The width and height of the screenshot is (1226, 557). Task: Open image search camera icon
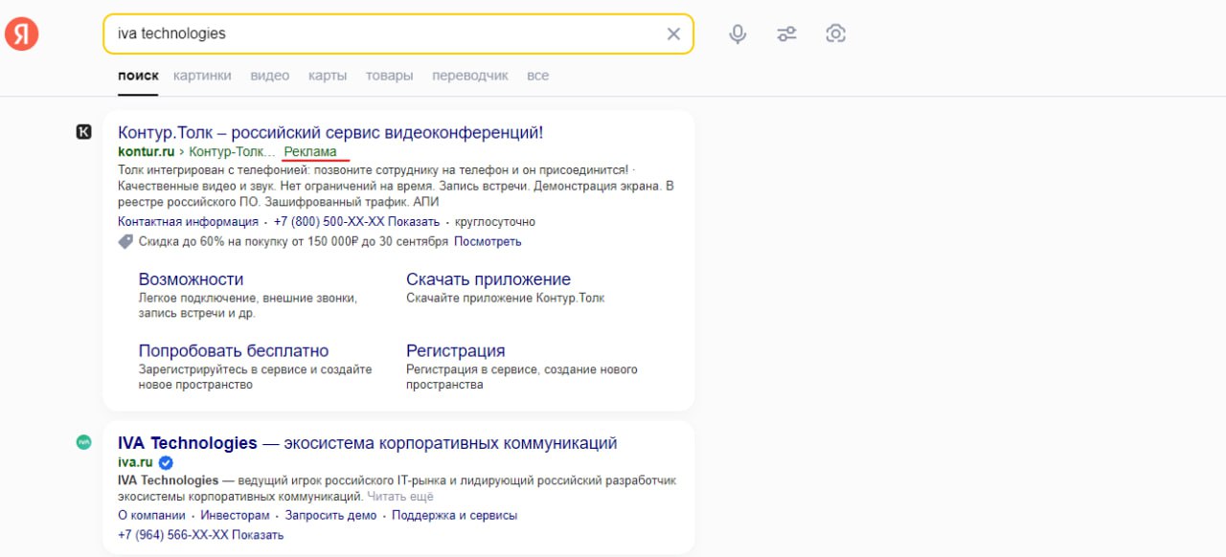[836, 33]
